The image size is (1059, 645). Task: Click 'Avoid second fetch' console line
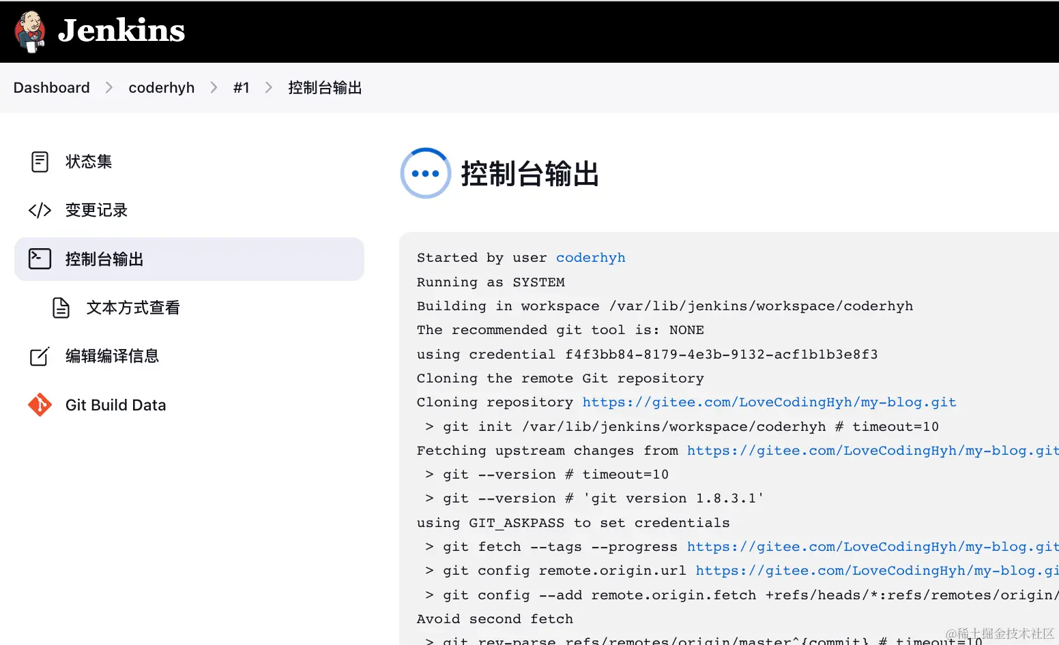point(495,619)
